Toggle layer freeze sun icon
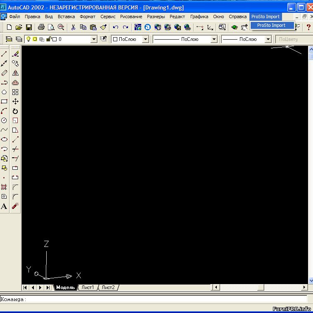The height and width of the screenshot is (313, 313). point(35,39)
